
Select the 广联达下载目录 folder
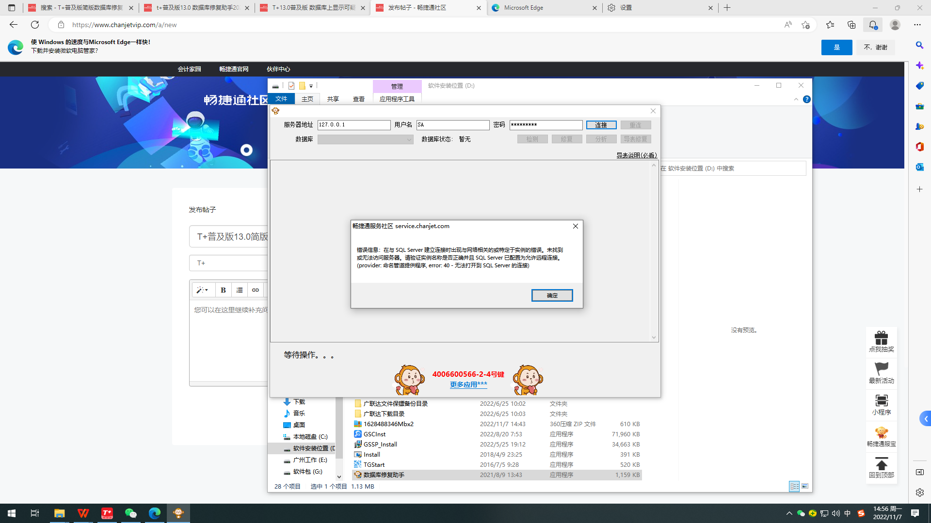click(x=497, y=414)
